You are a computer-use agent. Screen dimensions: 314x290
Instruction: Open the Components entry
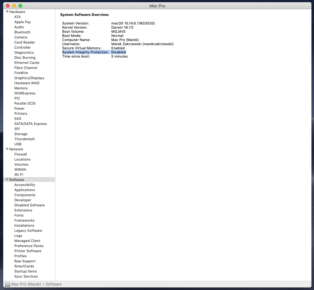click(x=25, y=195)
